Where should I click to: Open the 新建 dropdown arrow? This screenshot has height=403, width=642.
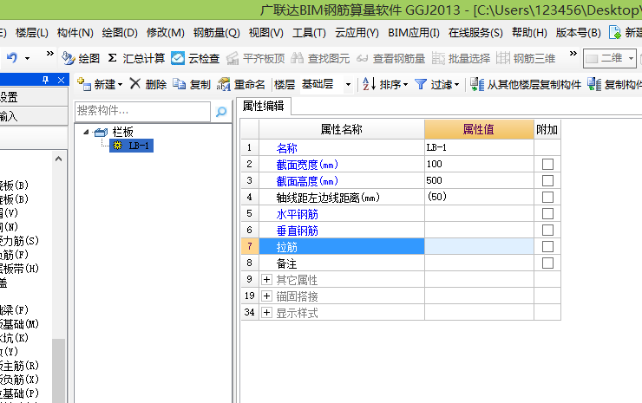tap(120, 85)
